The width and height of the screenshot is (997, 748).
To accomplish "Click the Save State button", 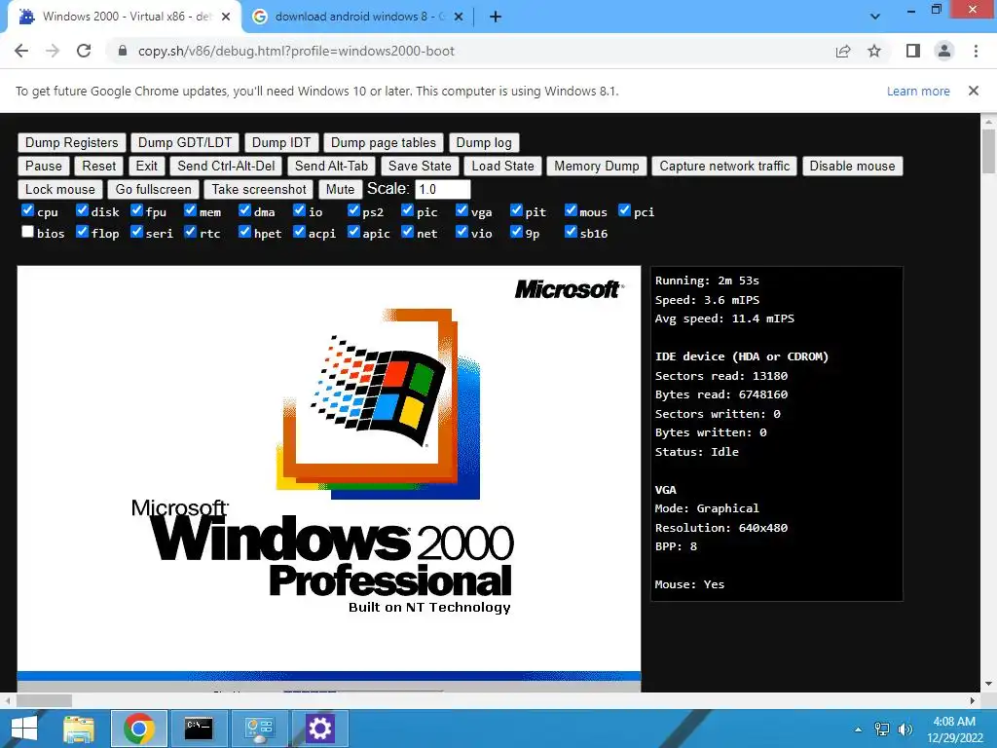I will click(x=420, y=166).
